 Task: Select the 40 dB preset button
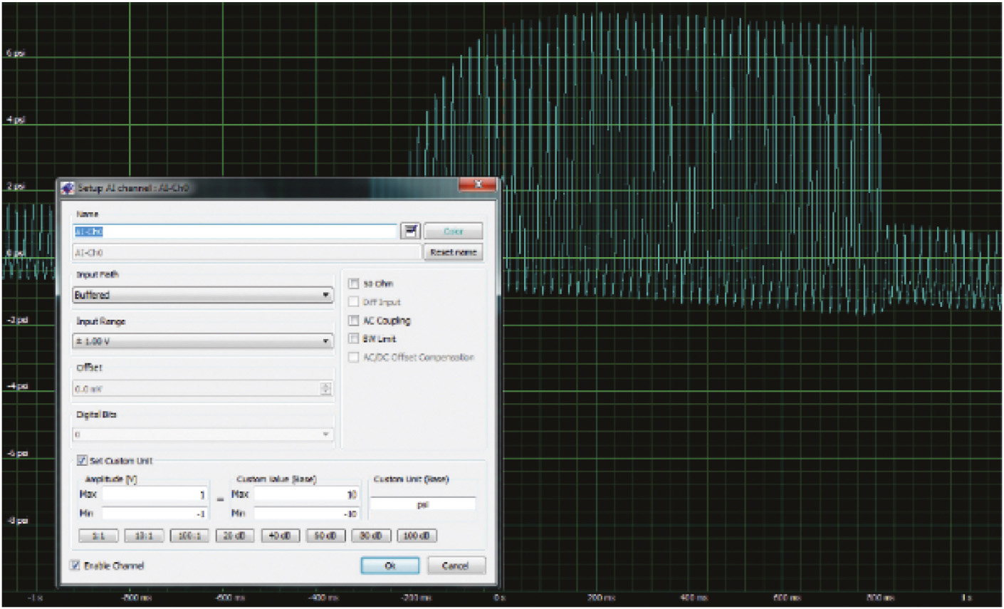click(x=281, y=536)
